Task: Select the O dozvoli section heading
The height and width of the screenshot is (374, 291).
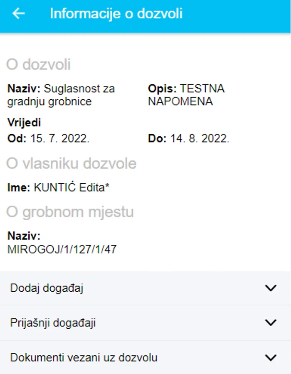Action: [x=38, y=65]
